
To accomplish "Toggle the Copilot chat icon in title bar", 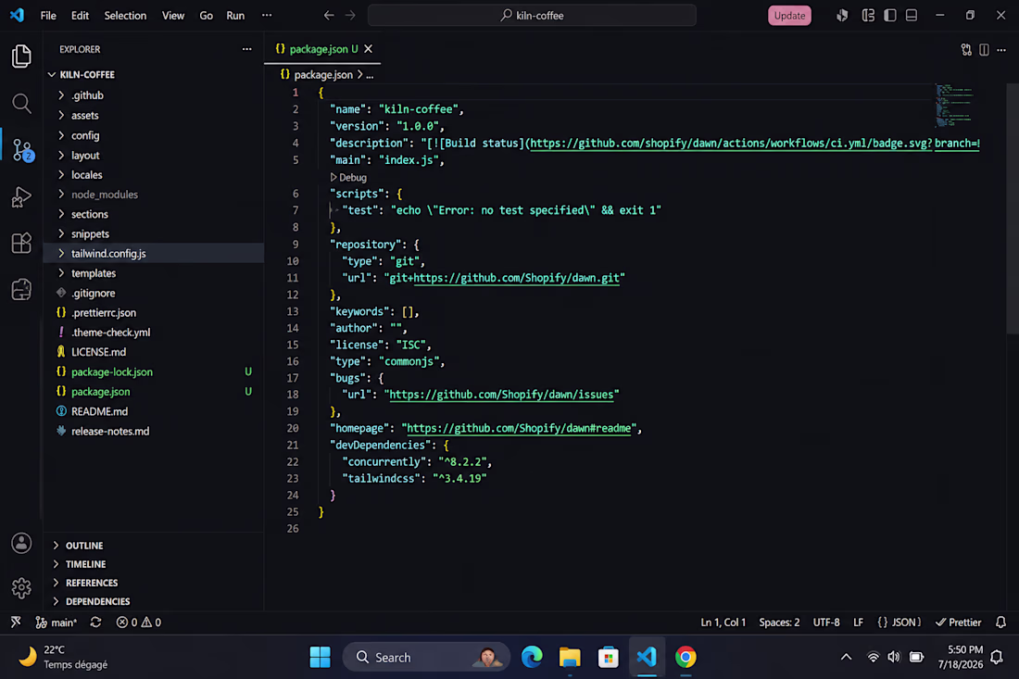I will pos(842,16).
